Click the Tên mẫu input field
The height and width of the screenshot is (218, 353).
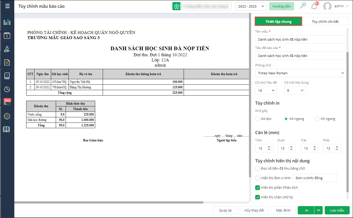click(x=301, y=39)
